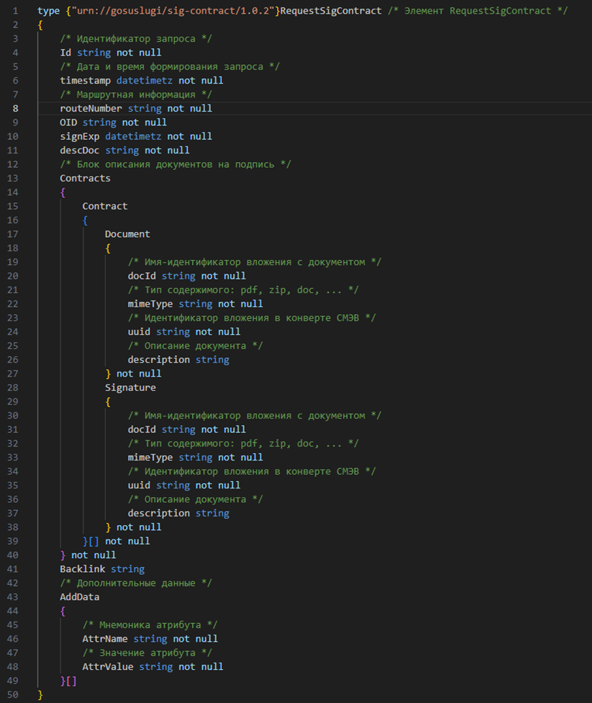592x703 pixels.
Task: Click the AddData identifier
Action: pos(80,596)
